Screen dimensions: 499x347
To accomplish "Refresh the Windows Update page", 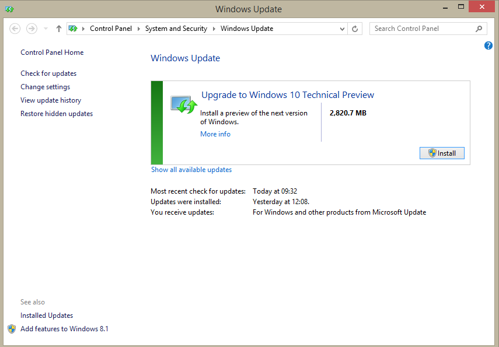I will pyautogui.click(x=355, y=29).
